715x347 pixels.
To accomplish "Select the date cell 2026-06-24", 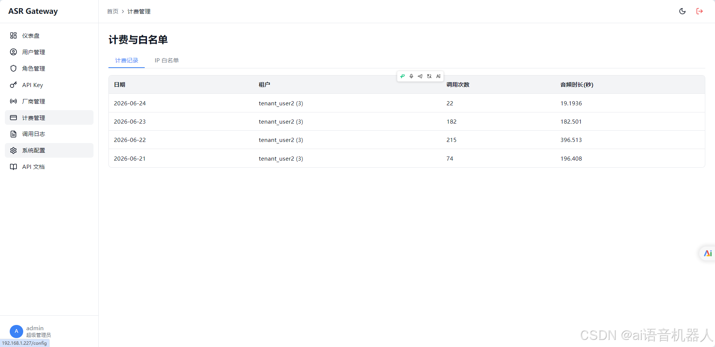I will (x=130, y=103).
